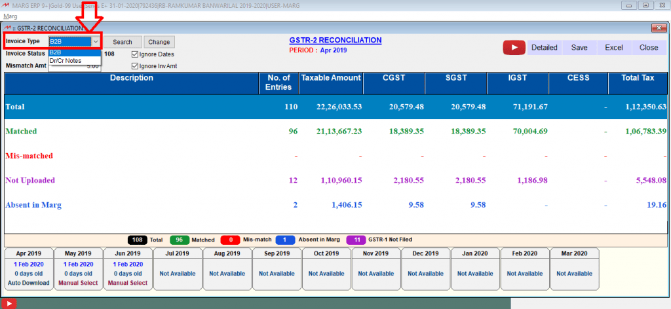The width and height of the screenshot is (671, 309).
Task: Switch to the May 2019 period tab
Action: (79, 268)
